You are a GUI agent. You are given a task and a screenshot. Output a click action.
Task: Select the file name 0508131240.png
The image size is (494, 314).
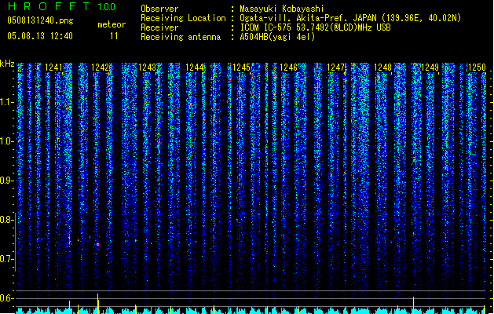point(40,20)
